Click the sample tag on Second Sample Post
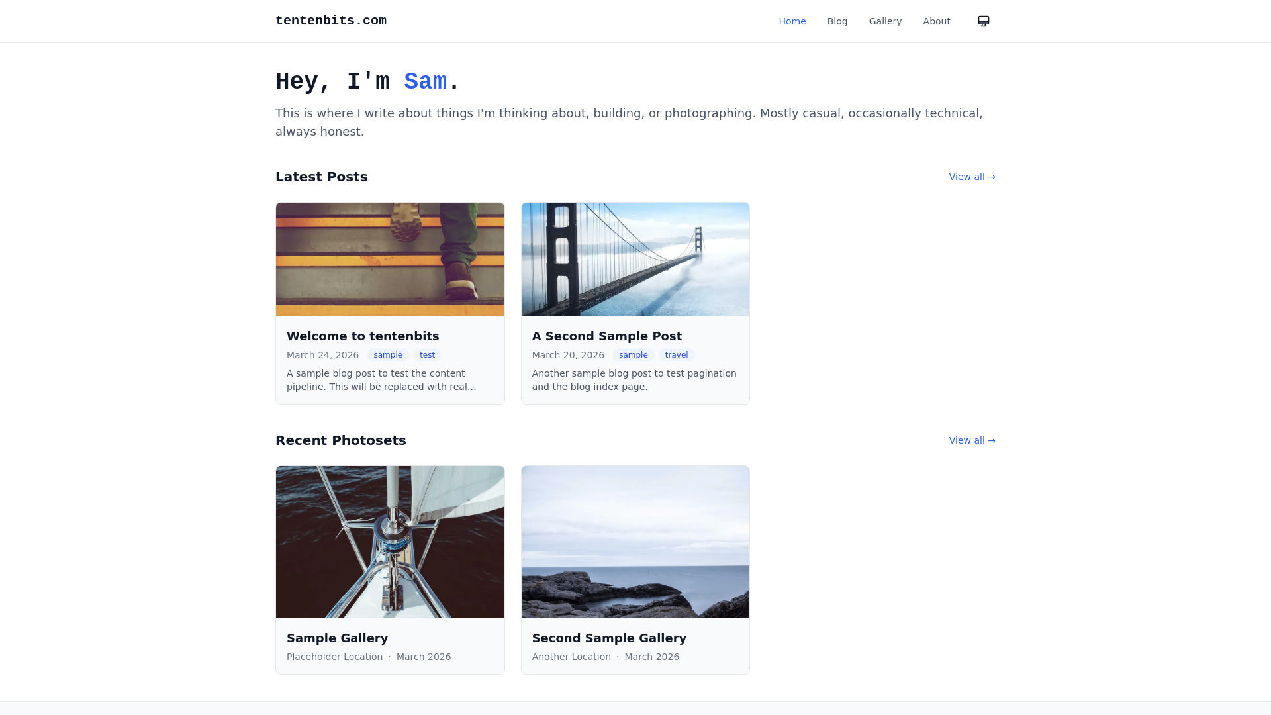The height and width of the screenshot is (715, 1271). [634, 355]
